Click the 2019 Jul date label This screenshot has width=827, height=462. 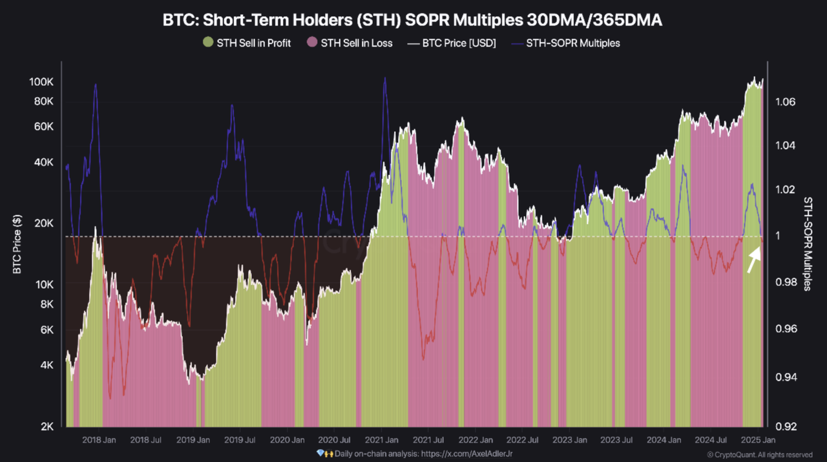point(240,440)
